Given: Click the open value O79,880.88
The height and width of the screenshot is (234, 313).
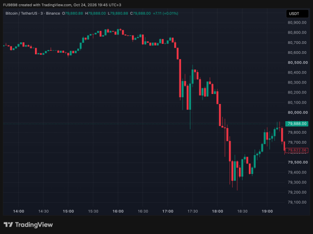Looking at the screenshot, I should [x=73, y=14].
